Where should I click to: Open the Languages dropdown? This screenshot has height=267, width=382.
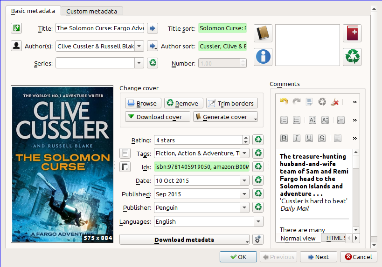(258, 221)
